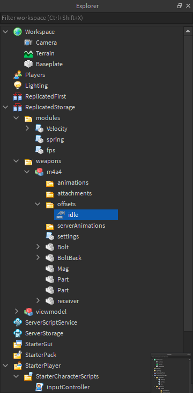
Task: Collapse the ReplicatedStorage node
Action: 5,107
